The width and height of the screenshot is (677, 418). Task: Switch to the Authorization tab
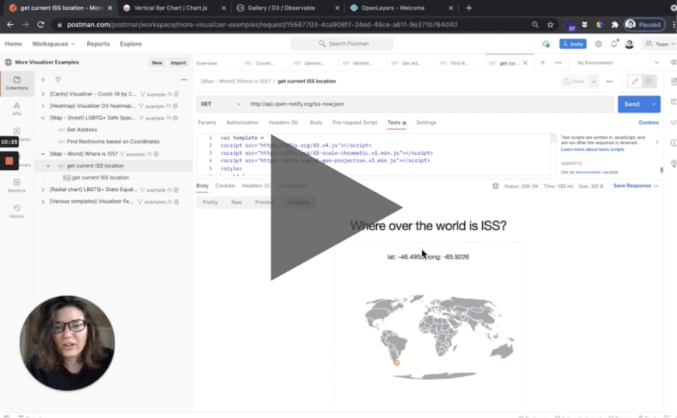[x=242, y=123]
